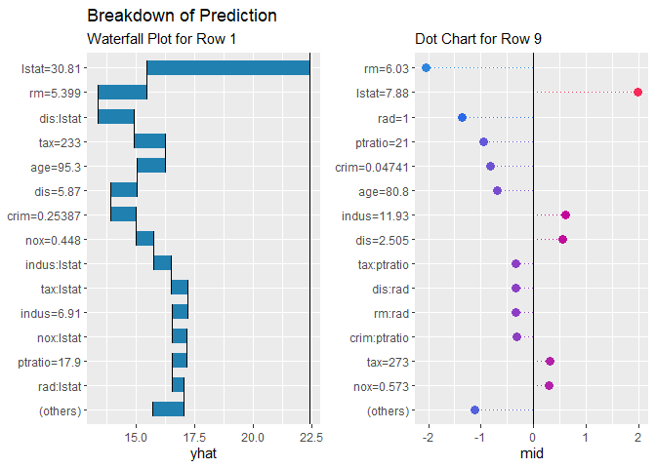Click the 'nox:lstat' y-axis label
656x468 pixels.
56,336
